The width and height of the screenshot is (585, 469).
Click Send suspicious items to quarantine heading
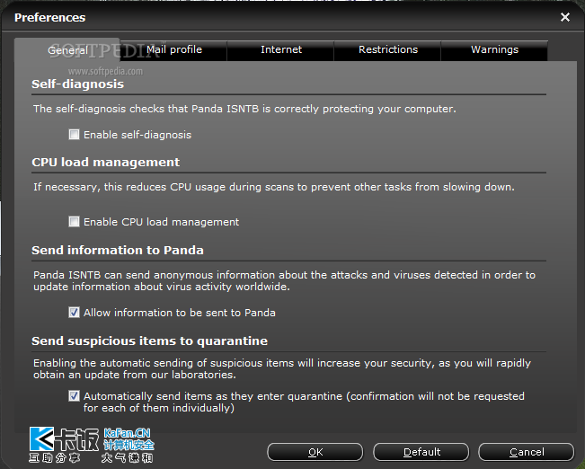click(149, 341)
